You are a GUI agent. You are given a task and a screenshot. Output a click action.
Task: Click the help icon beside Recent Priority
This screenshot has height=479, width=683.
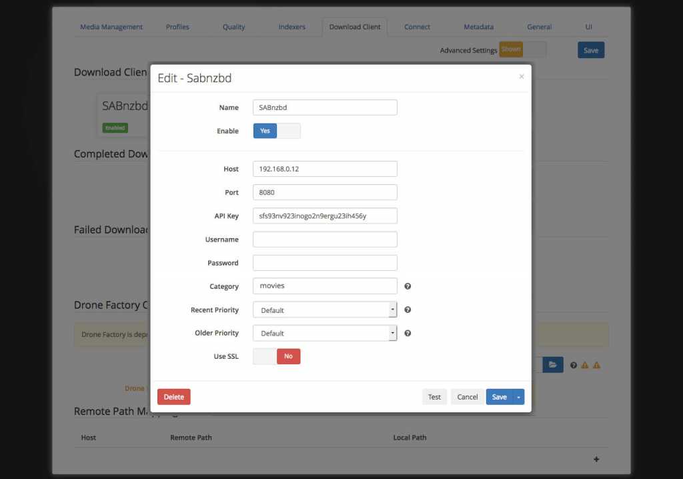(407, 310)
